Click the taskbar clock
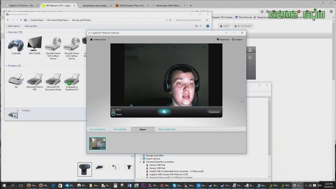The height and width of the screenshot is (189, 336). tap(329, 185)
